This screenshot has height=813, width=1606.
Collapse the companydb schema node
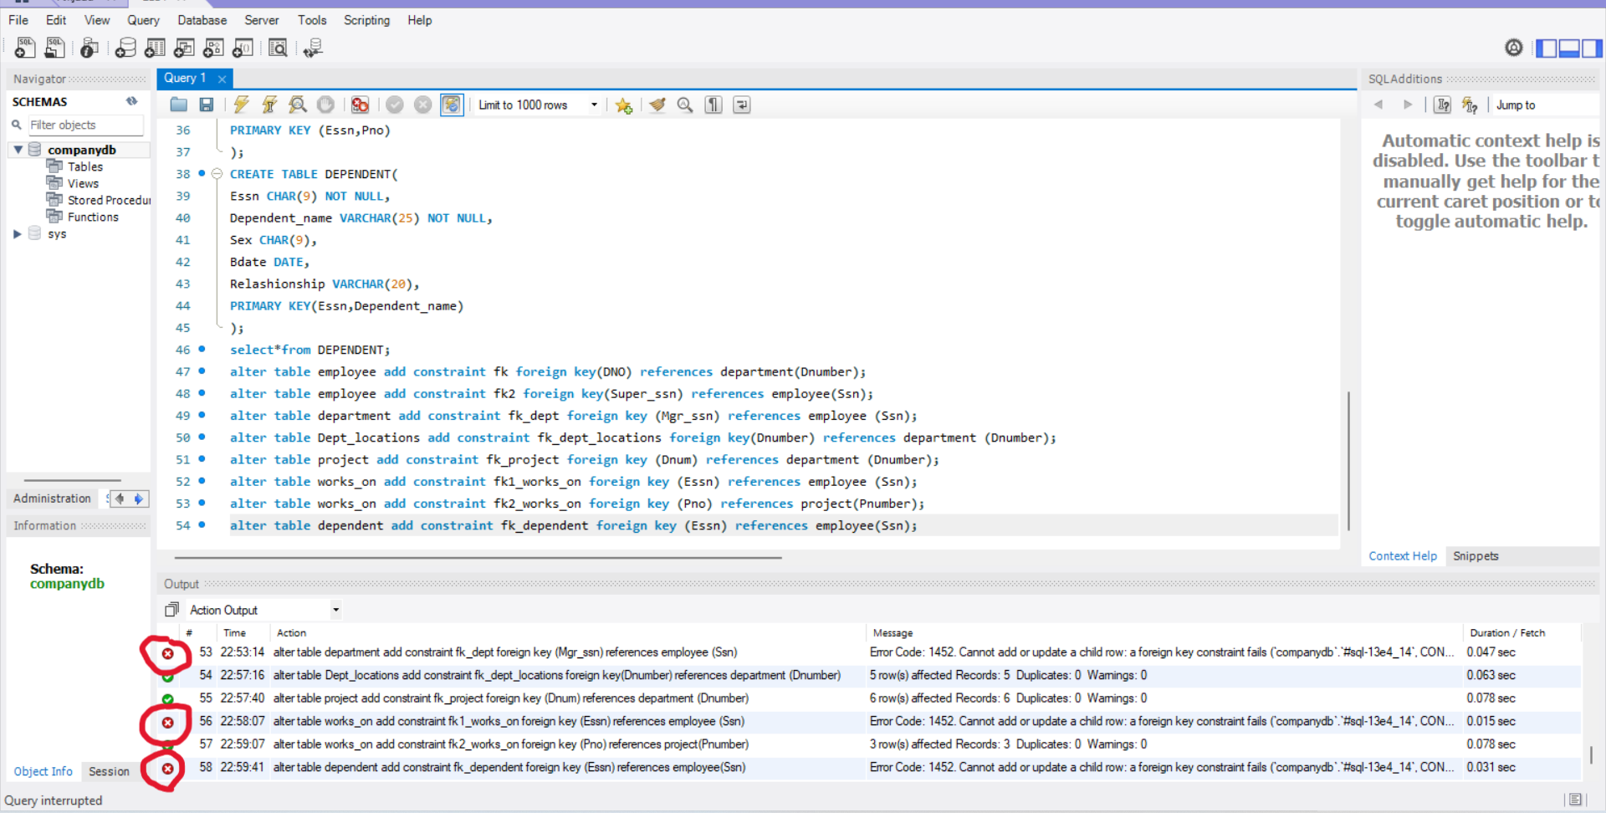pos(18,150)
